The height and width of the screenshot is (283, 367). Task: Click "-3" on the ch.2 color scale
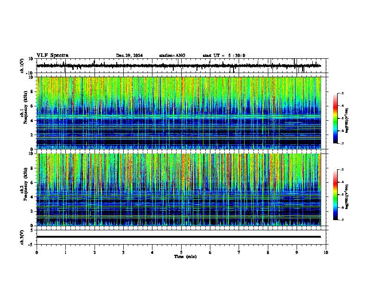(x=342, y=170)
